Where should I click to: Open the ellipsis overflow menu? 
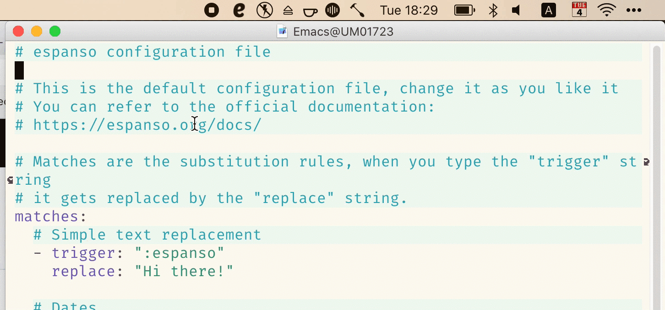click(634, 10)
